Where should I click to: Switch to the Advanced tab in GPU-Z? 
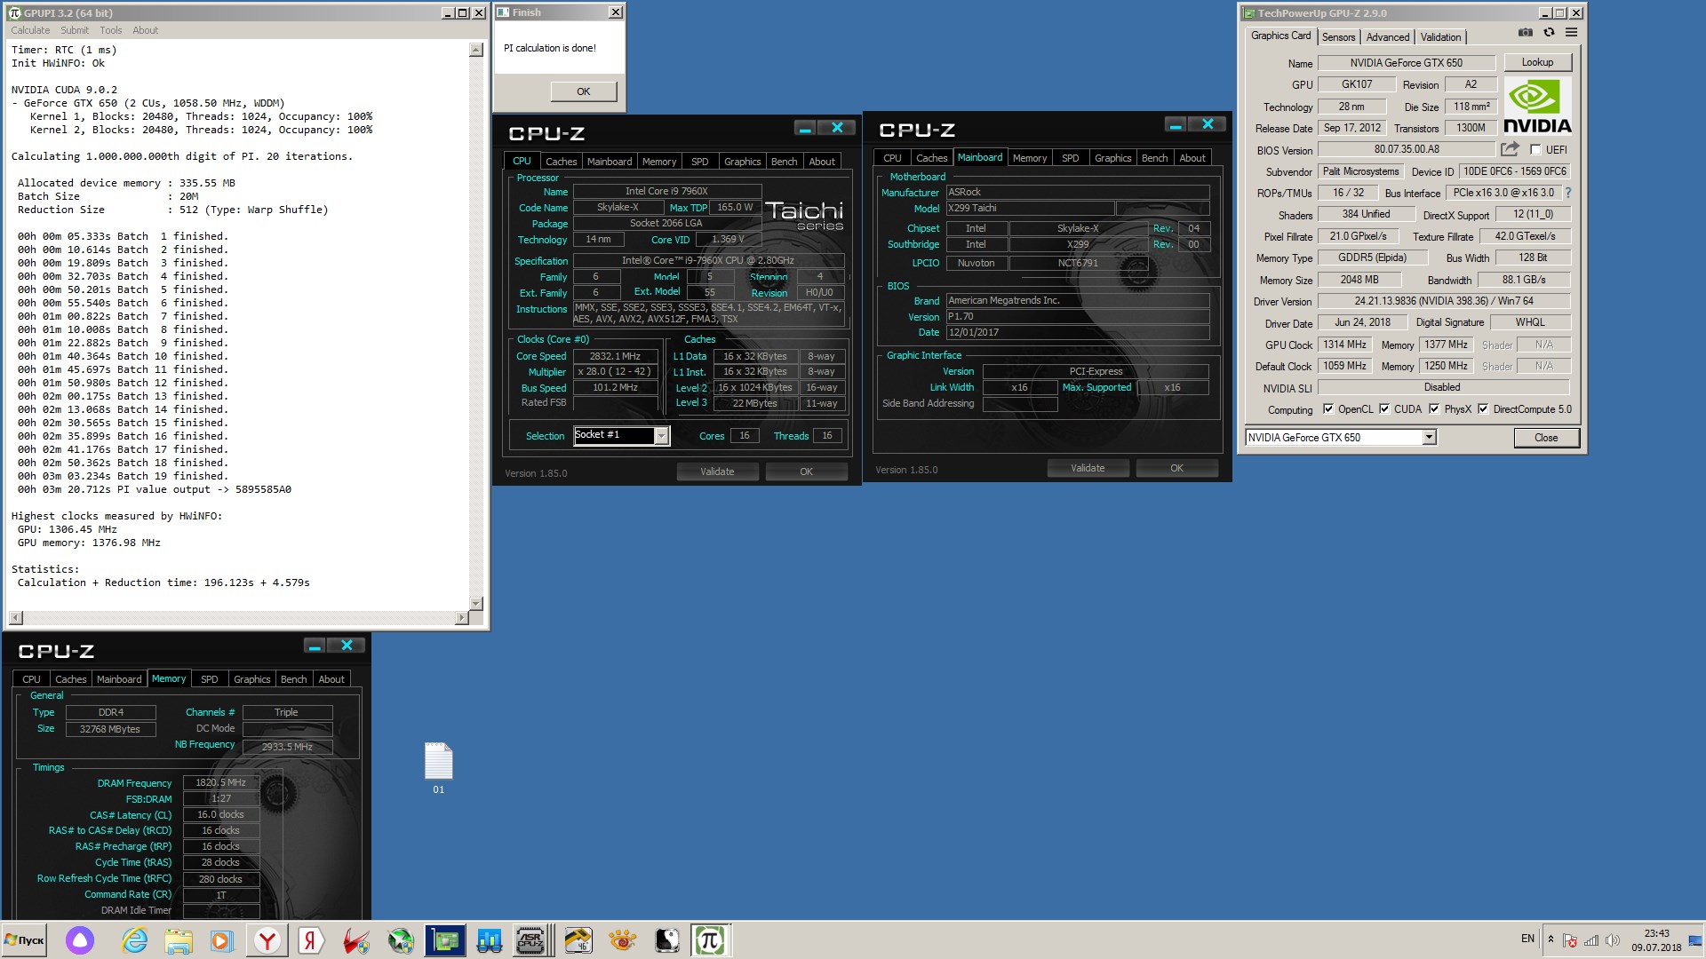coord(1387,37)
